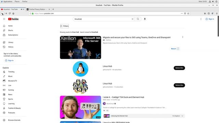This screenshot has width=219, height=123.
Task: Open the ad's three-dot options menu
Action: pos(182,37)
